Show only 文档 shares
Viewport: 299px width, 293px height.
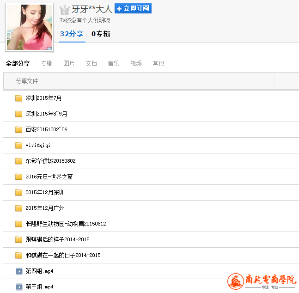91,63
